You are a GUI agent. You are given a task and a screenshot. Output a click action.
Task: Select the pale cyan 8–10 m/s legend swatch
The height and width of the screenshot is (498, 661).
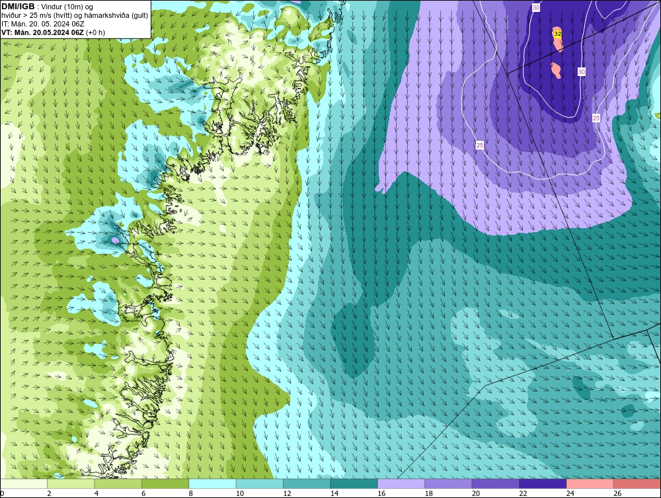click(x=212, y=483)
